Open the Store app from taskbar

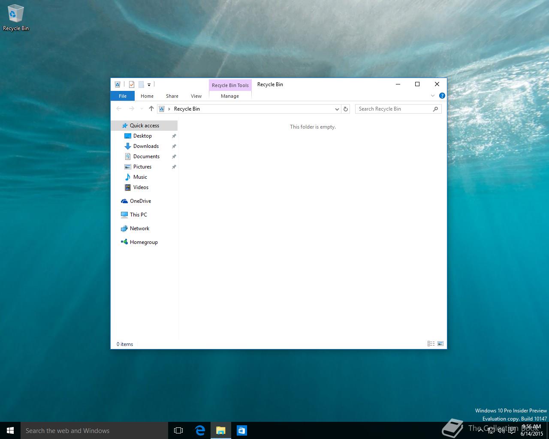[241, 430]
